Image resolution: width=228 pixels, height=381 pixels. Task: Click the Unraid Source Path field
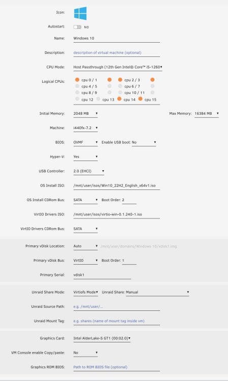tap(117, 307)
